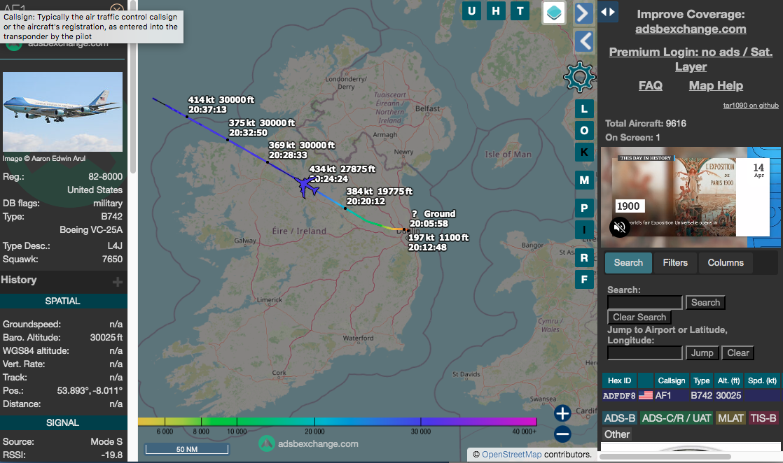Open OpenStreetMap attribution link
Screen dimensions: 783x463
click(x=511, y=455)
